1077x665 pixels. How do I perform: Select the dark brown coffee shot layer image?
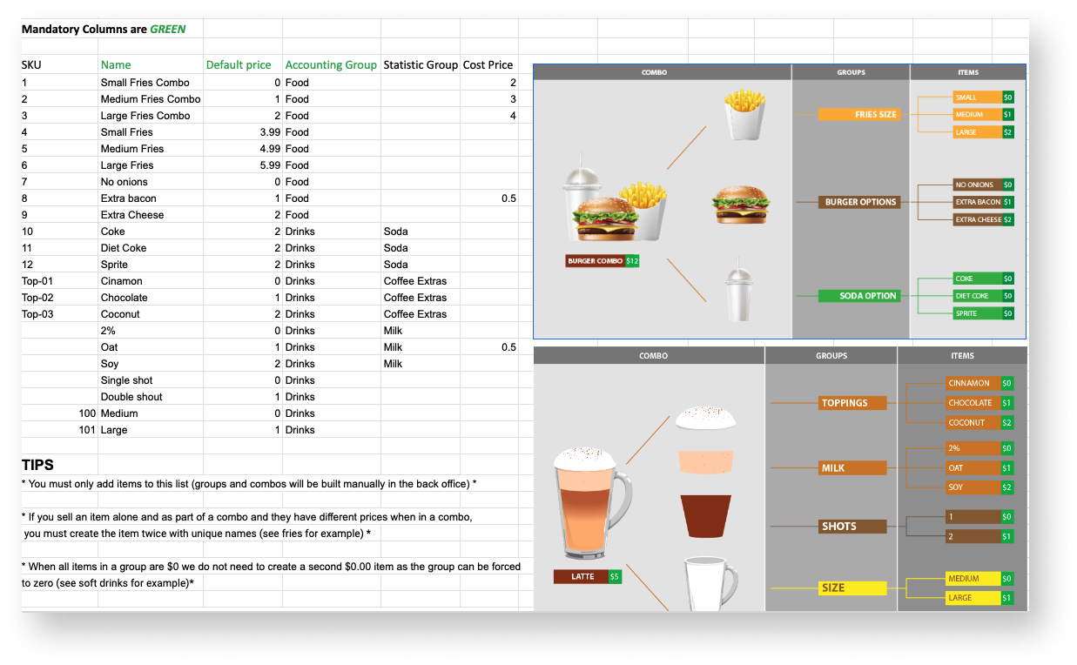(707, 515)
